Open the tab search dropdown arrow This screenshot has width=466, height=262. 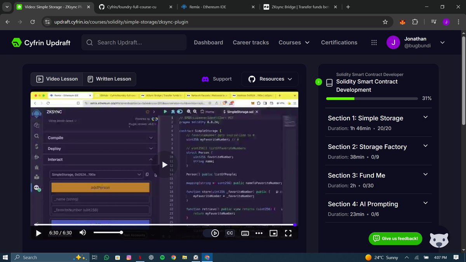click(x=7, y=7)
